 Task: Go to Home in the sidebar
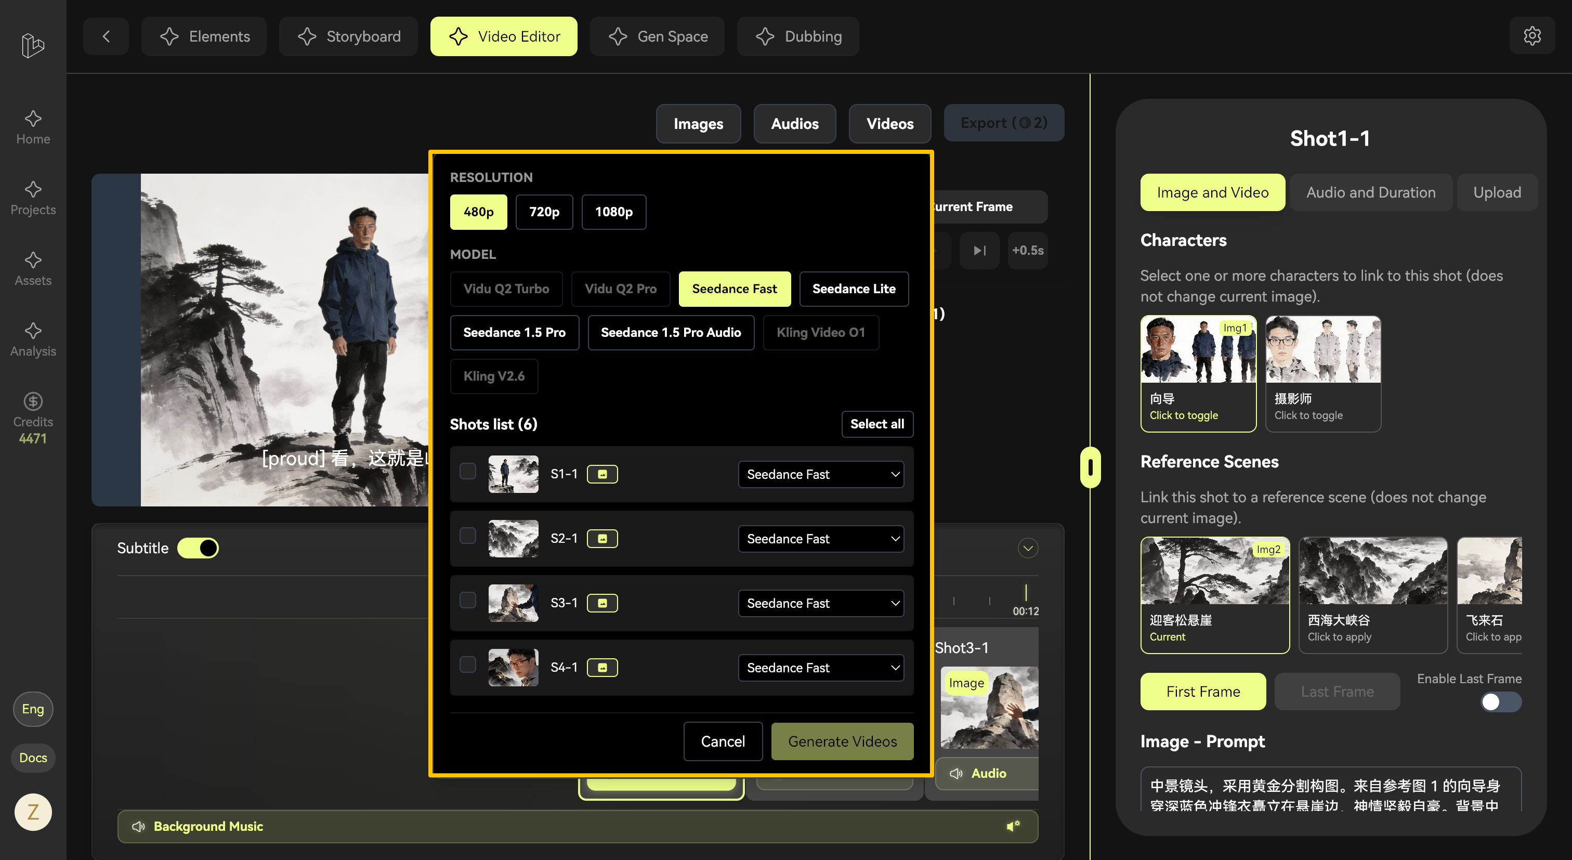tap(33, 127)
